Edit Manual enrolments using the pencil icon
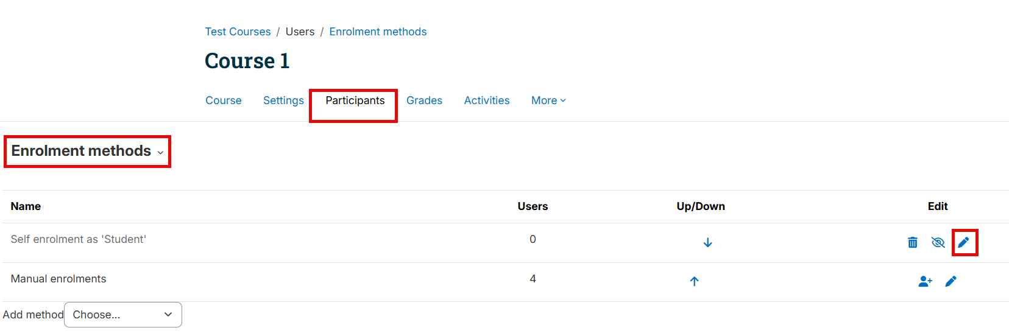1009x336 pixels. [951, 281]
